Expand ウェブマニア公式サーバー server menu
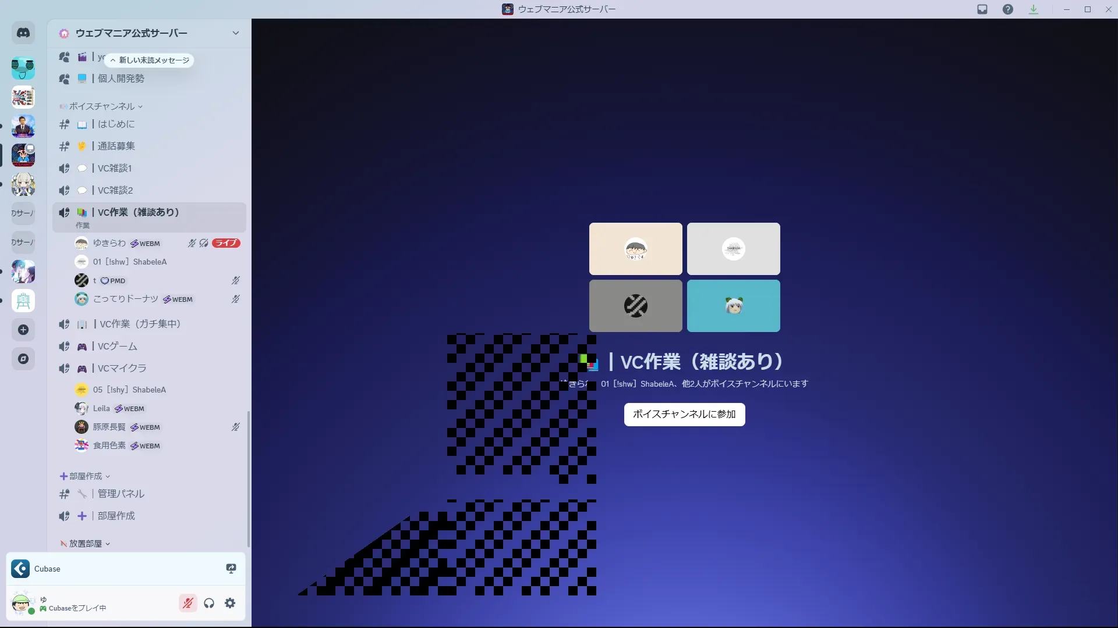This screenshot has width=1118, height=628. coord(235,33)
